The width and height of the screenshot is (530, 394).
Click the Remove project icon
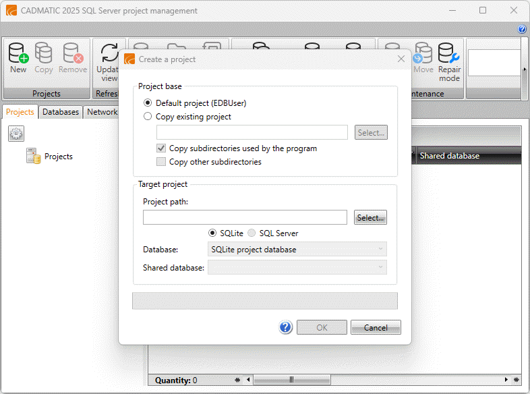click(73, 53)
